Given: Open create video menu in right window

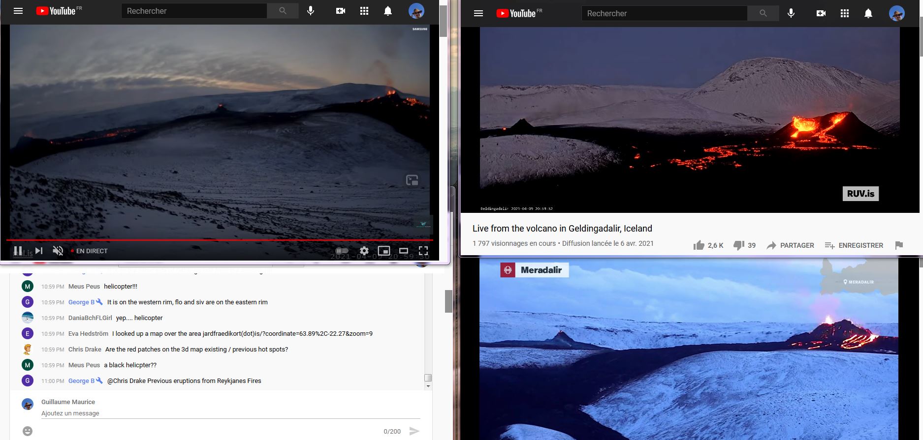Looking at the screenshot, I should point(821,13).
